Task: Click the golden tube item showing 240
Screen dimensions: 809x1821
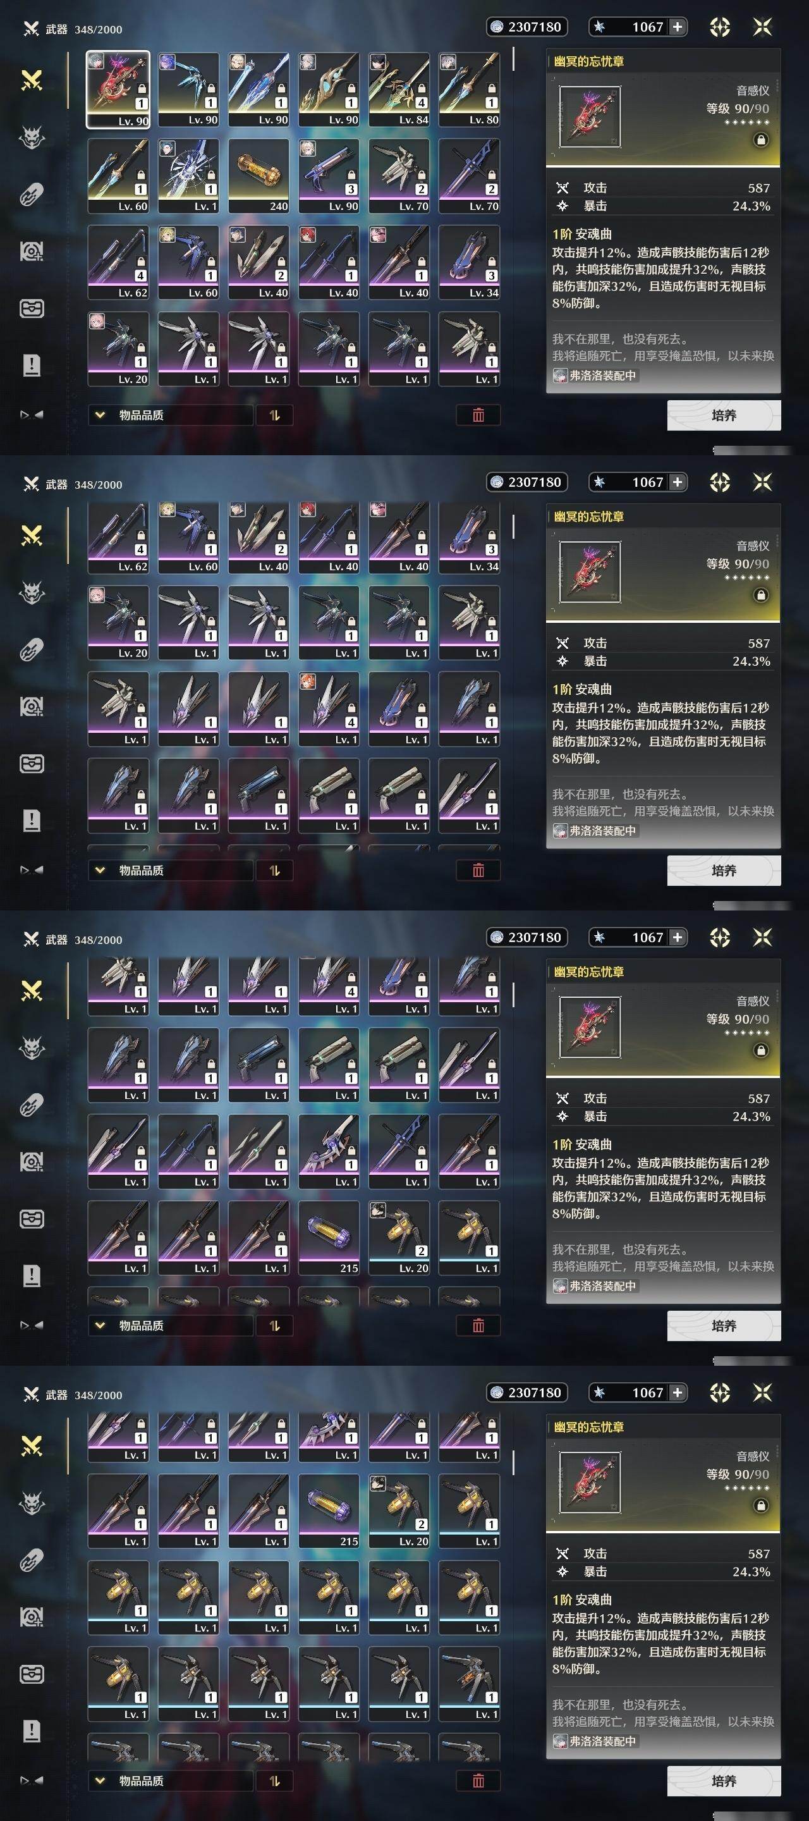Action: [259, 176]
